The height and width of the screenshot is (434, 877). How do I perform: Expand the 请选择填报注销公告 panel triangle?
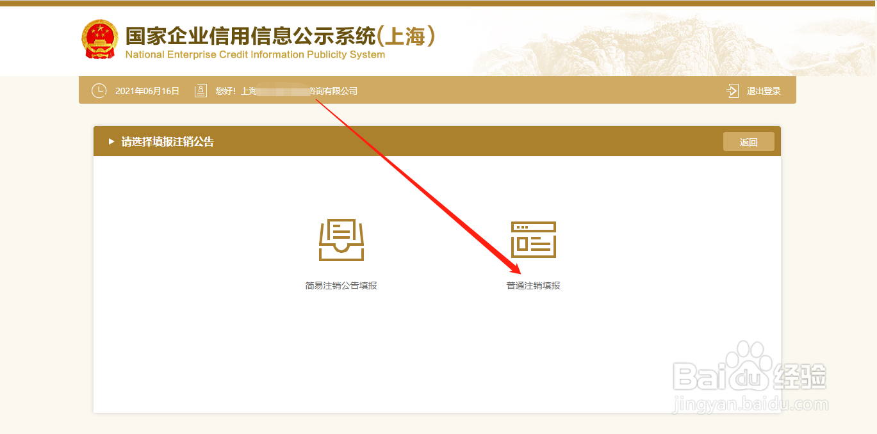[111, 141]
